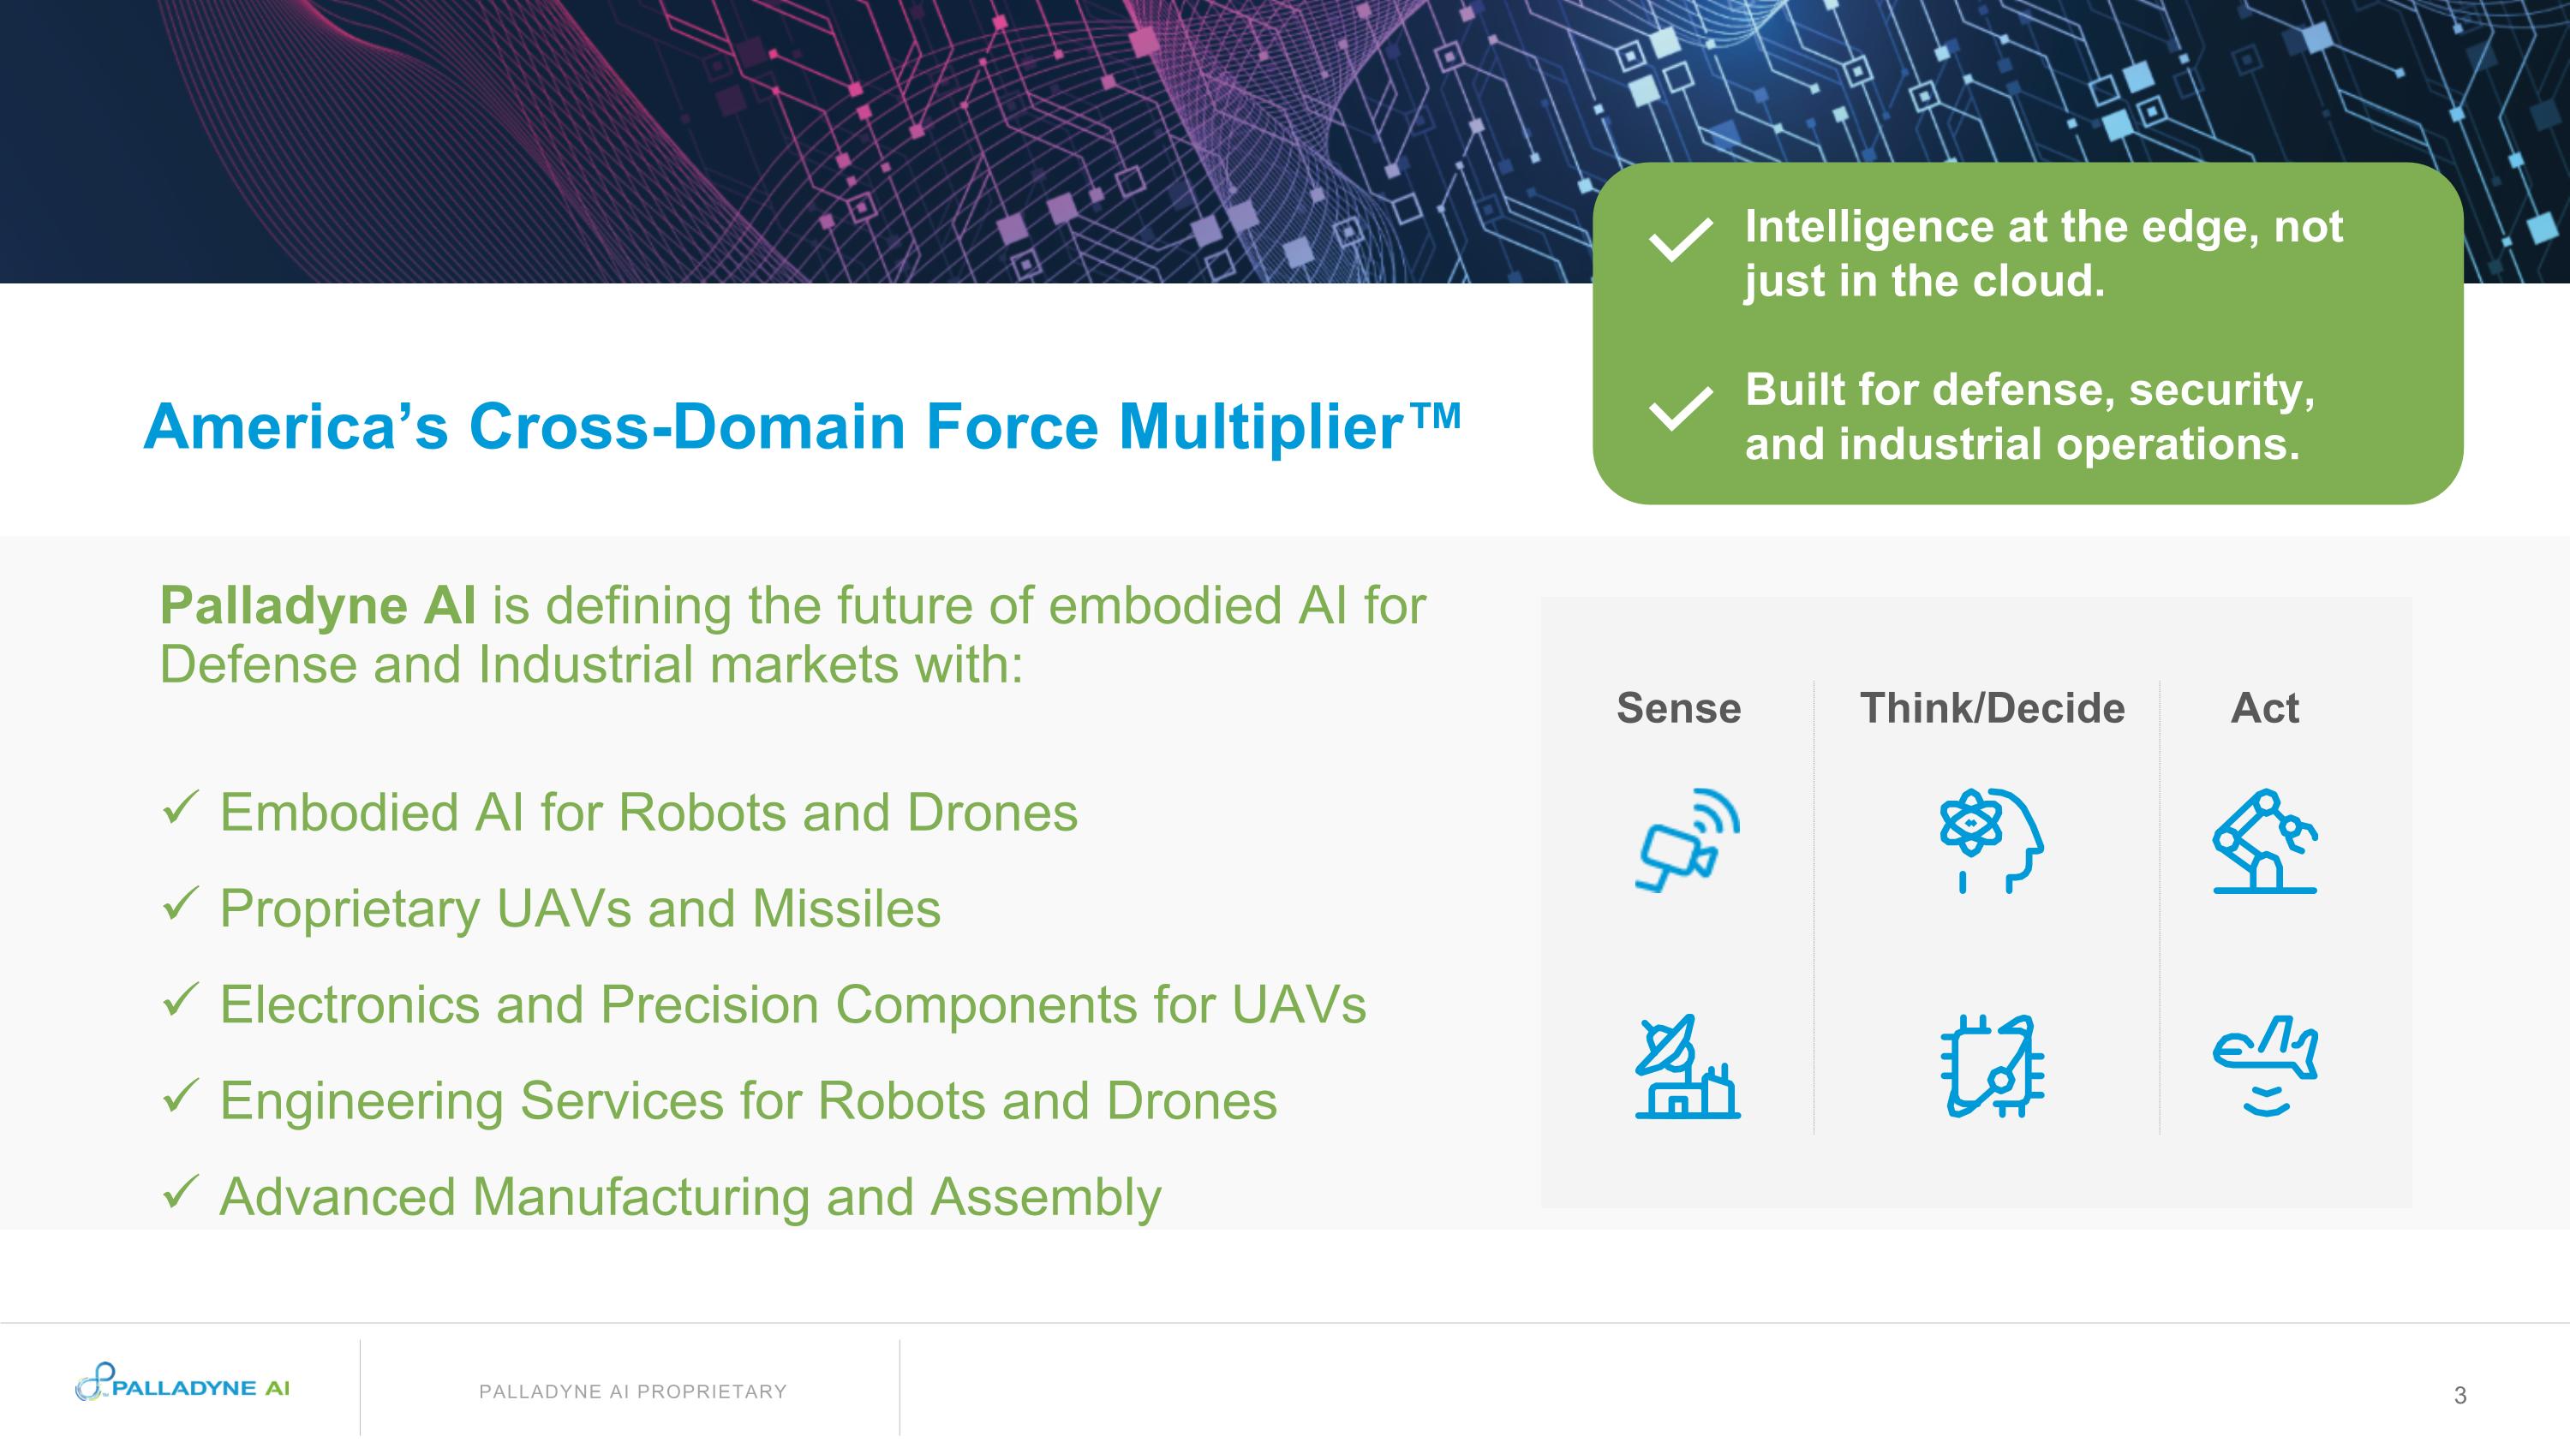Click the satellite dish radar icon
This screenshot has width=2570, height=1442.
[x=1688, y=1067]
